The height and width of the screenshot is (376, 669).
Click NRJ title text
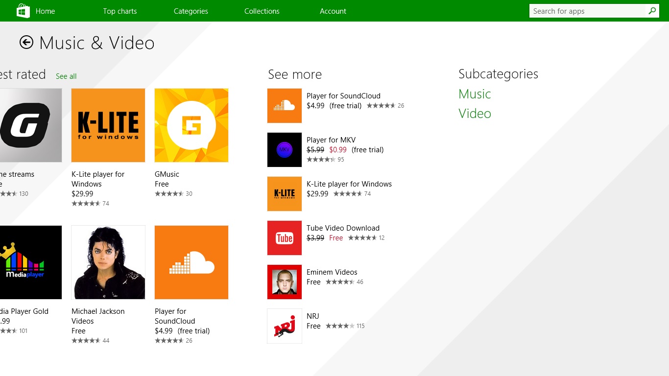(313, 316)
